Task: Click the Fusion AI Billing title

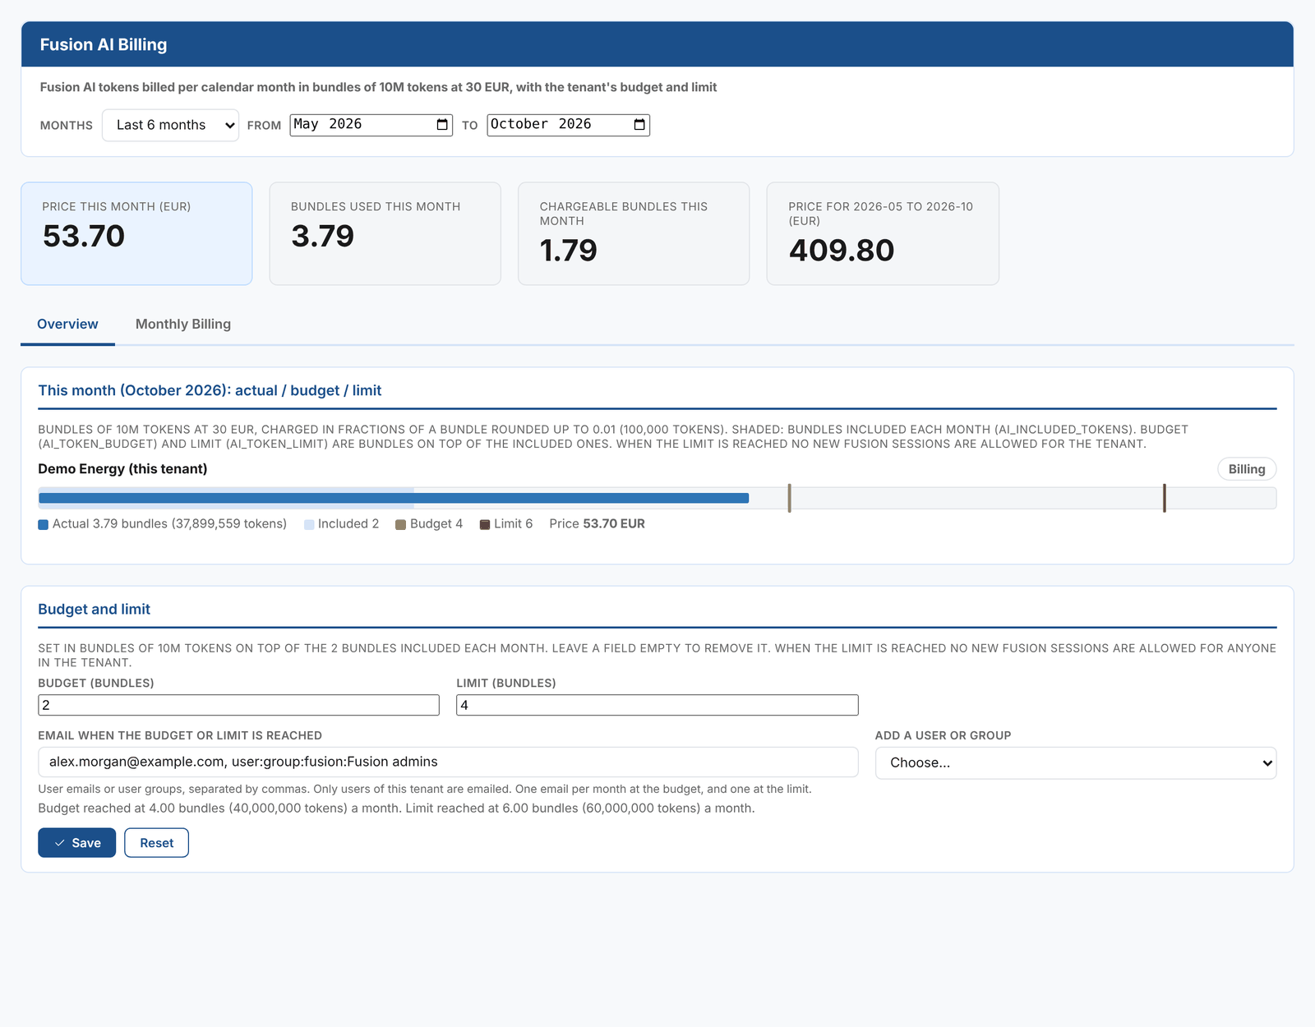Action: (x=104, y=44)
